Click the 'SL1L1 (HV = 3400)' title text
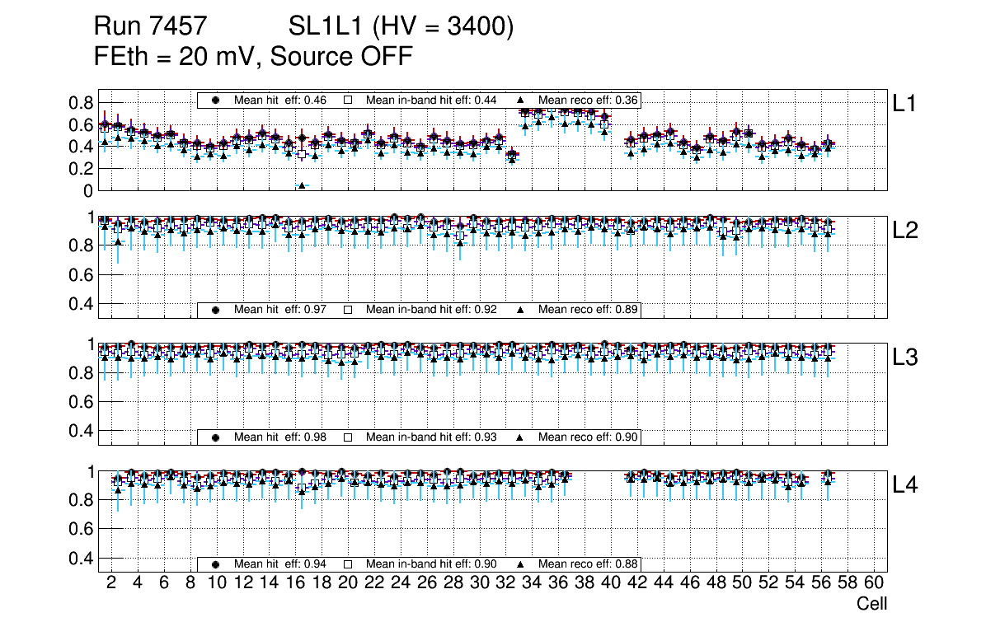This screenshot has width=986, height=636. click(x=401, y=27)
